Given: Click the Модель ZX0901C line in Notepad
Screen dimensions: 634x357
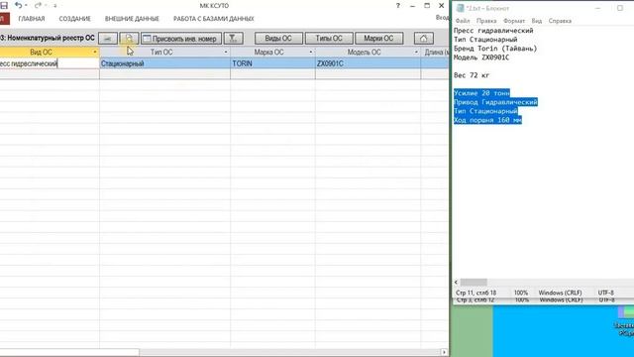Looking at the screenshot, I should pyautogui.click(x=481, y=58).
